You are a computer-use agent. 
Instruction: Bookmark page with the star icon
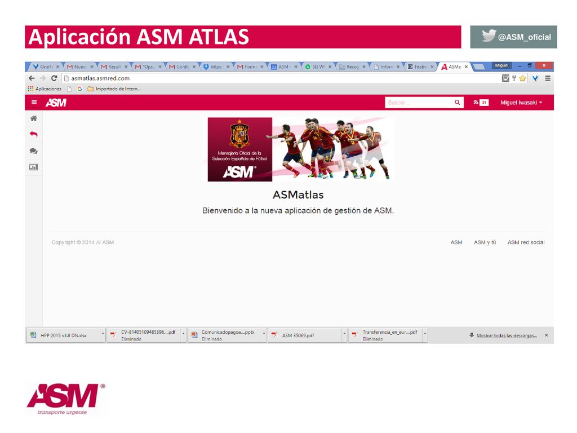pyautogui.click(x=522, y=78)
